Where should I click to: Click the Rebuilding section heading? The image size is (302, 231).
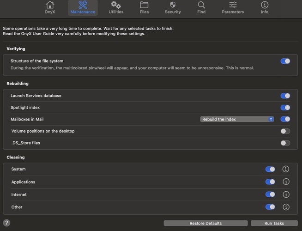(x=18, y=84)
